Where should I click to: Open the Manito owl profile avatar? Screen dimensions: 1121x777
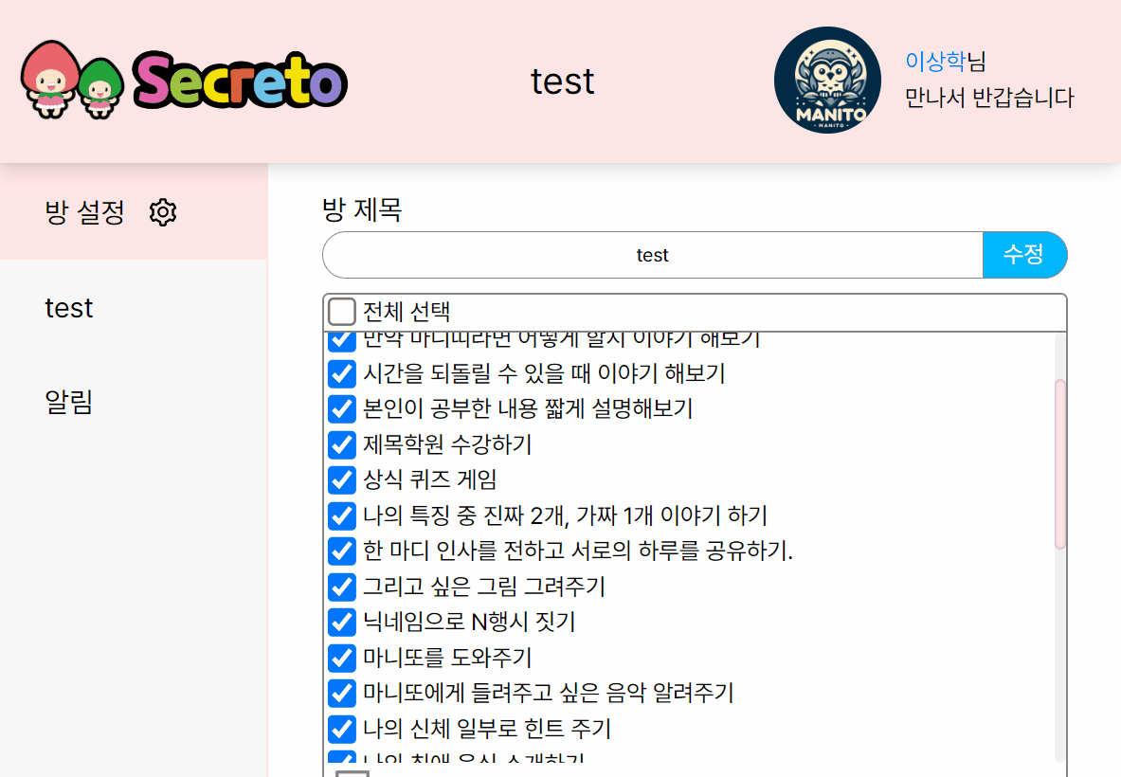tap(828, 80)
